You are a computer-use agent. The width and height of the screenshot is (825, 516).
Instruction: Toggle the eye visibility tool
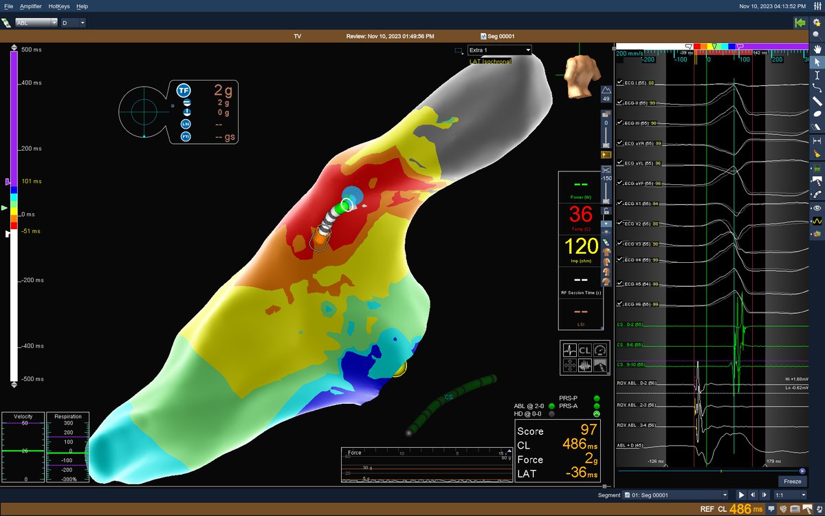click(817, 208)
